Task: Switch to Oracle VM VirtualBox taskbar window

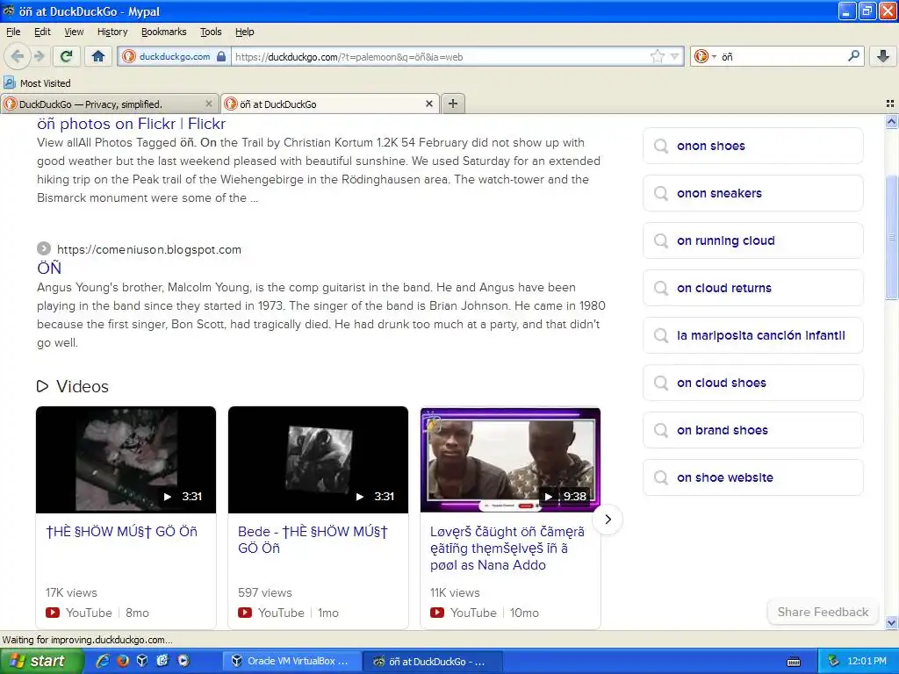Action: (x=291, y=661)
